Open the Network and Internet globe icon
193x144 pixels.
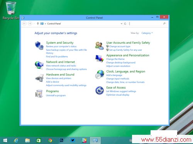[39, 65]
